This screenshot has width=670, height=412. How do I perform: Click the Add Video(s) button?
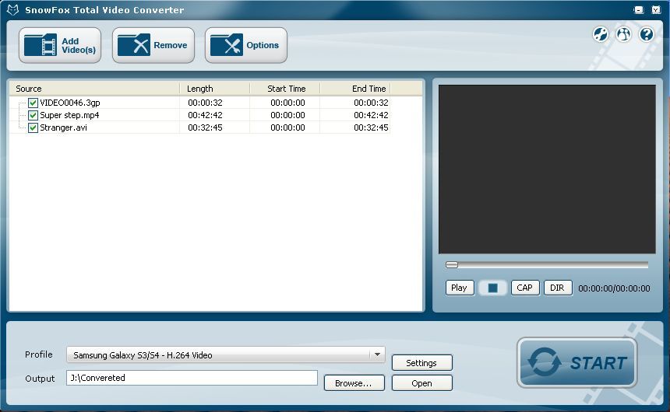(60, 45)
